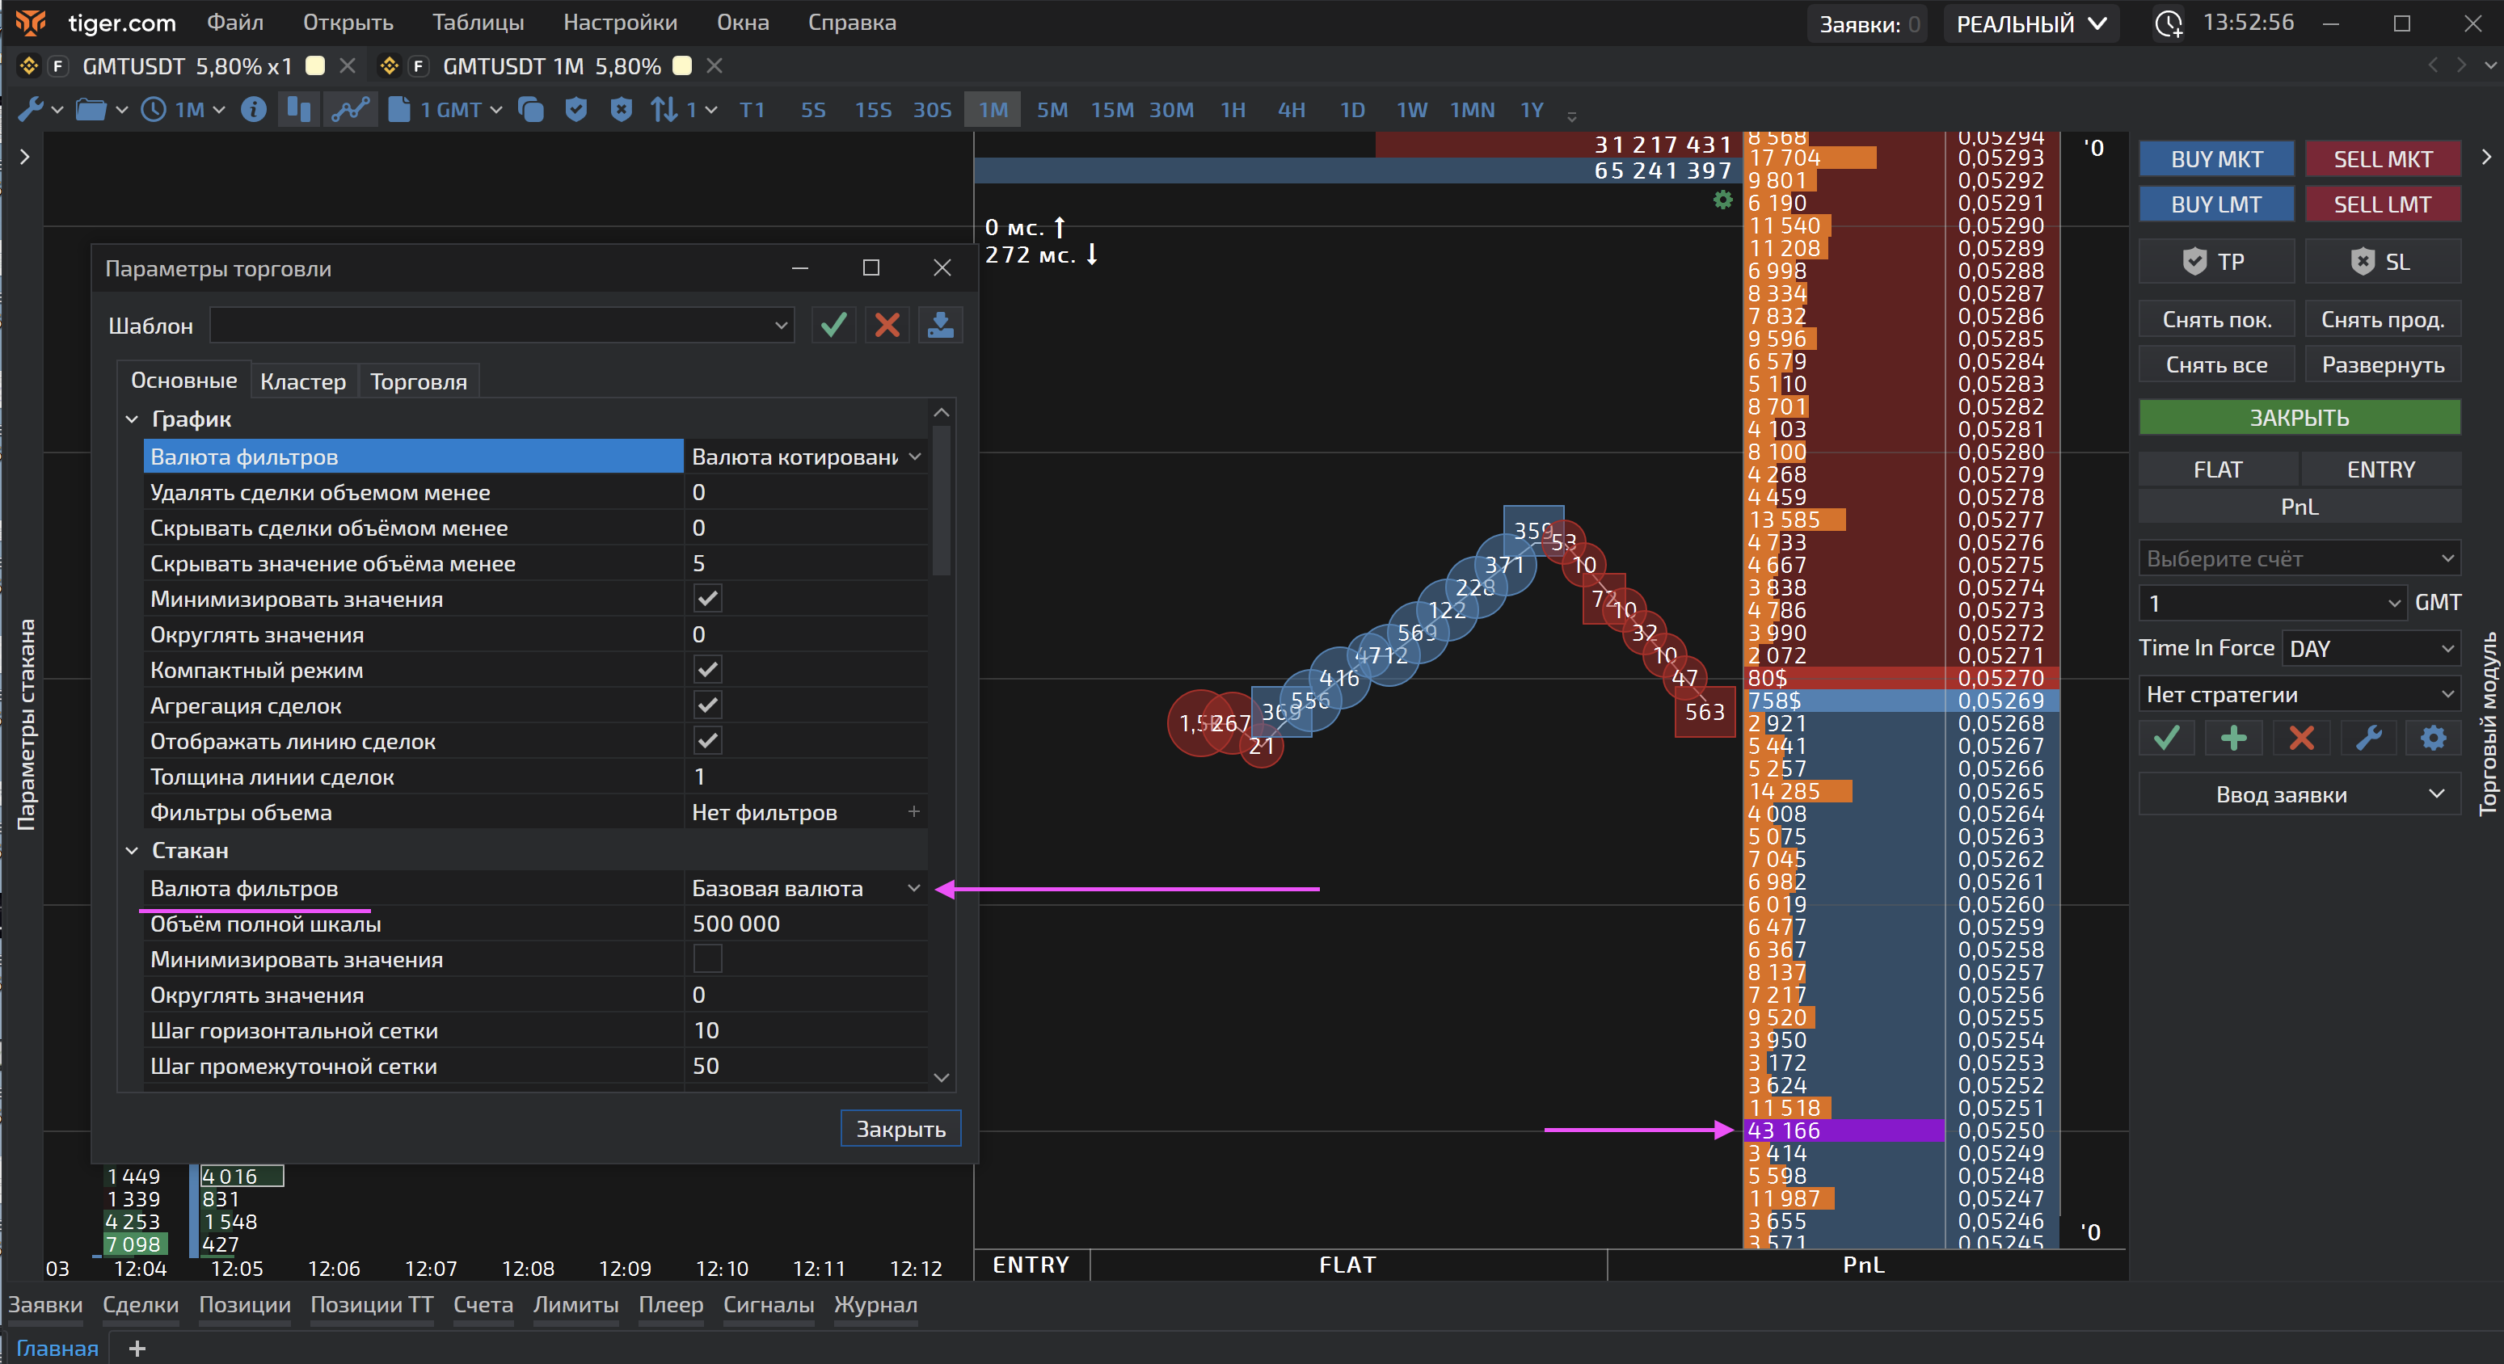Click the white color swatch after GMTUSDT 1M

coord(682,66)
